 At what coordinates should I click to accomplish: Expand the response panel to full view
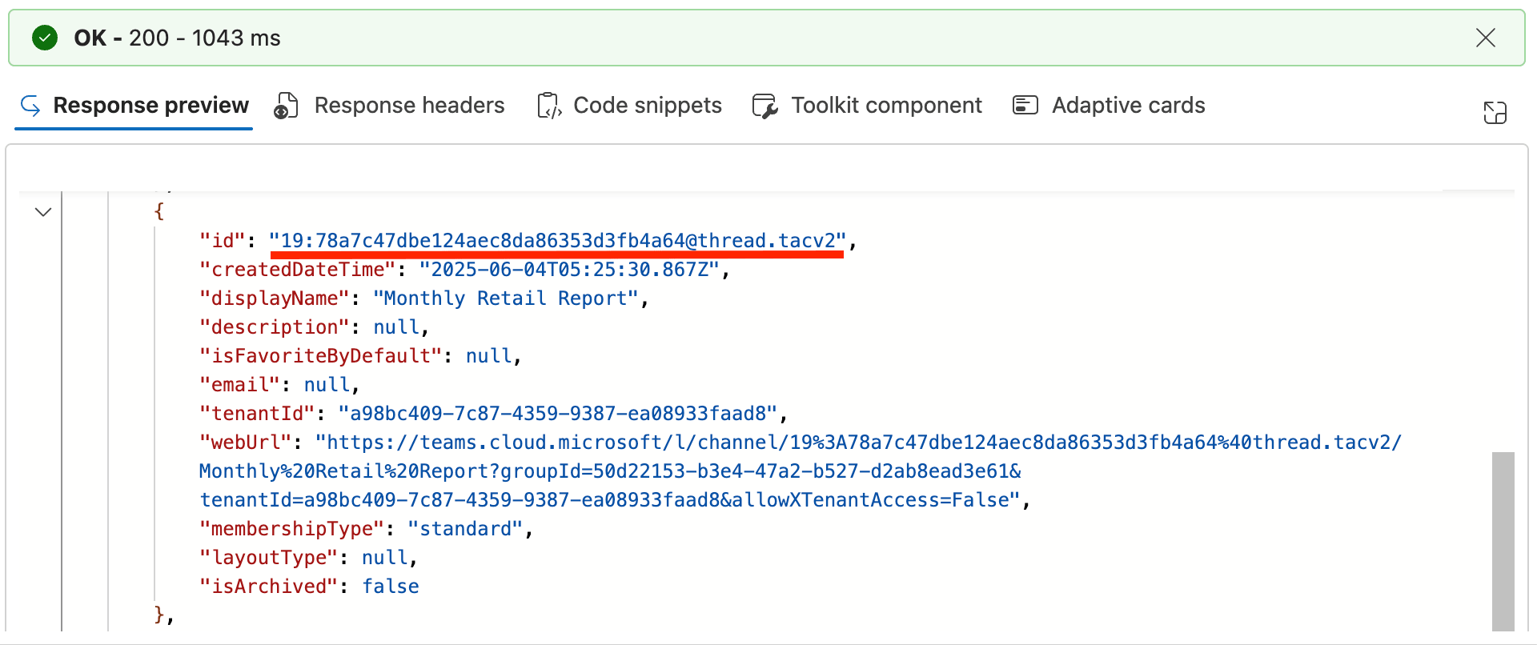[x=1495, y=112]
